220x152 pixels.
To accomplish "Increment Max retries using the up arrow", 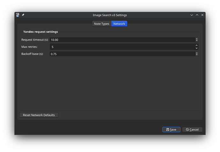I will coord(197,46).
